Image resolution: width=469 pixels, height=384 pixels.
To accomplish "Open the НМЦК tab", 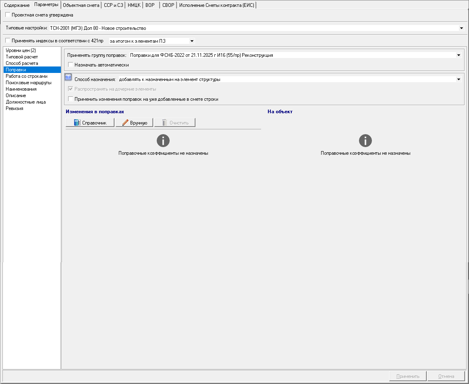I will (x=134, y=5).
